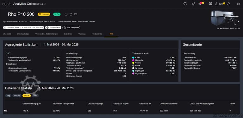Switch to the Druckaufträge tab
Viewport: 243px width, 118px height.
pos(23,34)
